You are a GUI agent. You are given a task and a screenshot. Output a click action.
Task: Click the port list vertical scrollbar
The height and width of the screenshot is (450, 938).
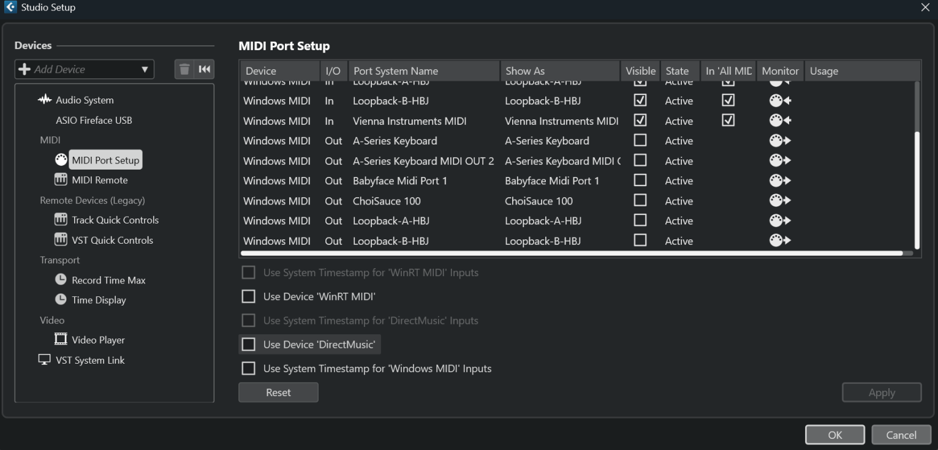[917, 190]
